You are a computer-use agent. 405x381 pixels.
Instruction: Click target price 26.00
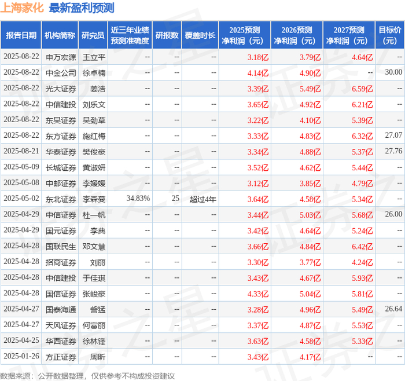393,214
